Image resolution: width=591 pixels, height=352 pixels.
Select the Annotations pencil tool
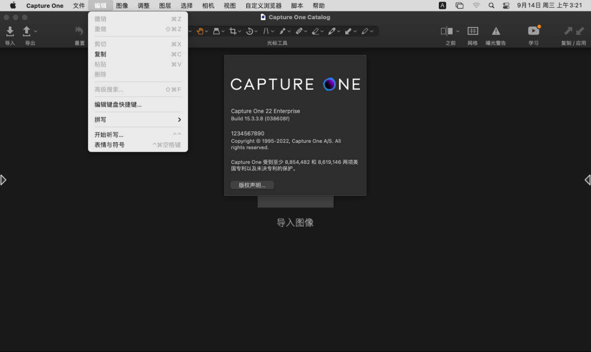click(365, 31)
